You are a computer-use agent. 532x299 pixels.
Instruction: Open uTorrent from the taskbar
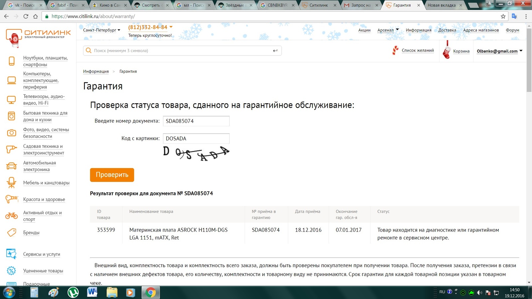click(x=73, y=292)
